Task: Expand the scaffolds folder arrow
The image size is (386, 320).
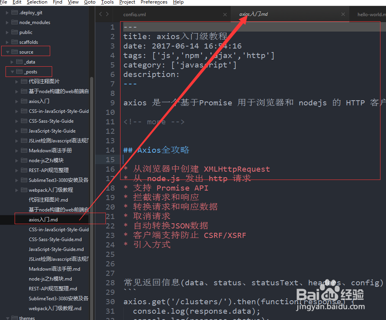Action: pos(7,42)
